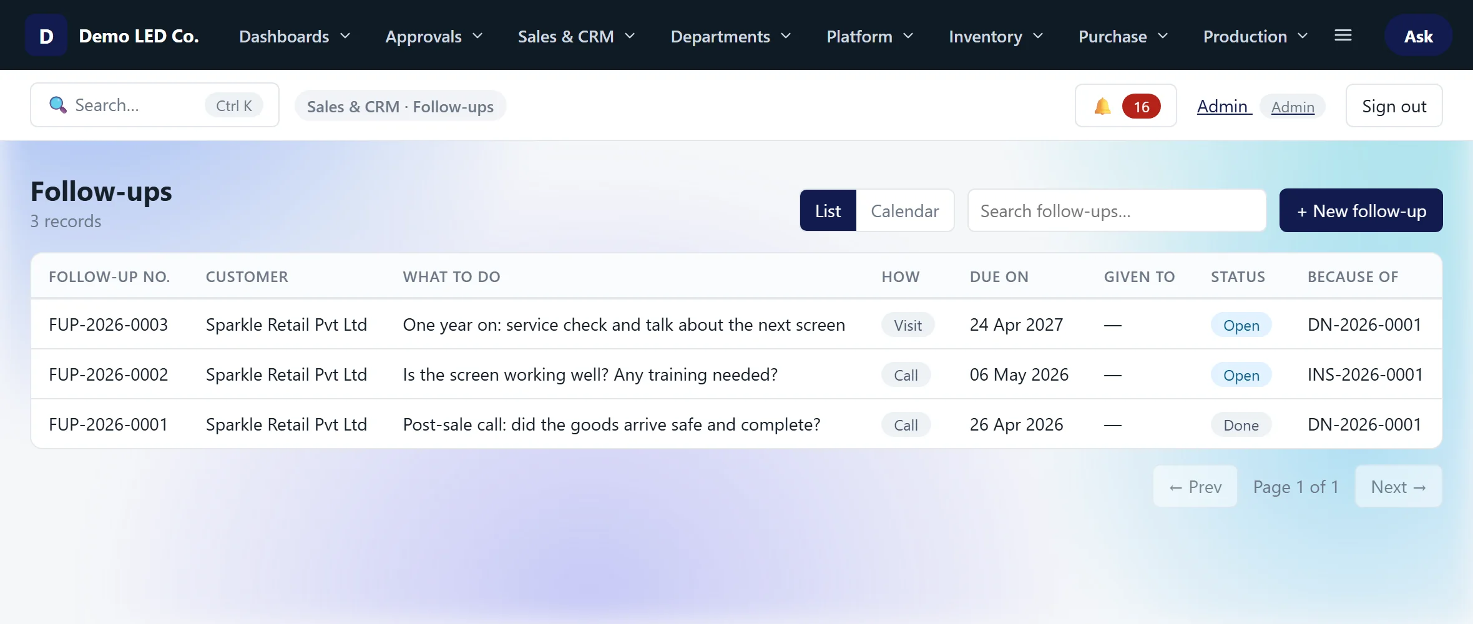Expand the Inventory dropdown
Viewport: 1473px width, 624px height.
coord(996,36)
